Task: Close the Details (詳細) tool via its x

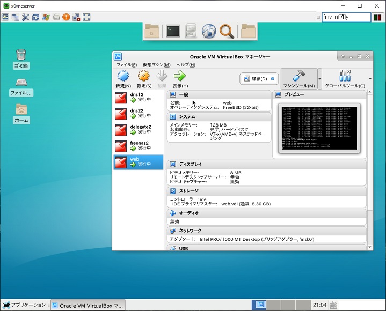Action: point(272,79)
